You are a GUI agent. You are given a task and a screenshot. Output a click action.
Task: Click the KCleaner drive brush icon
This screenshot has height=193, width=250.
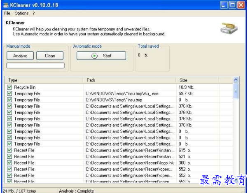(229, 28)
